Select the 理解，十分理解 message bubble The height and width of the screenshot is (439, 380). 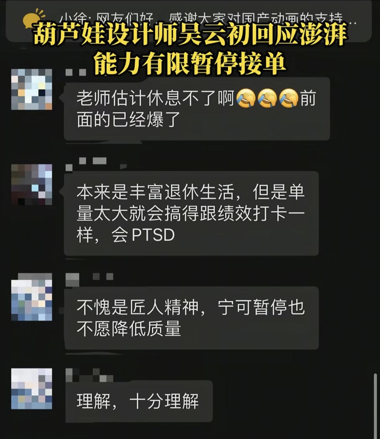point(138,401)
